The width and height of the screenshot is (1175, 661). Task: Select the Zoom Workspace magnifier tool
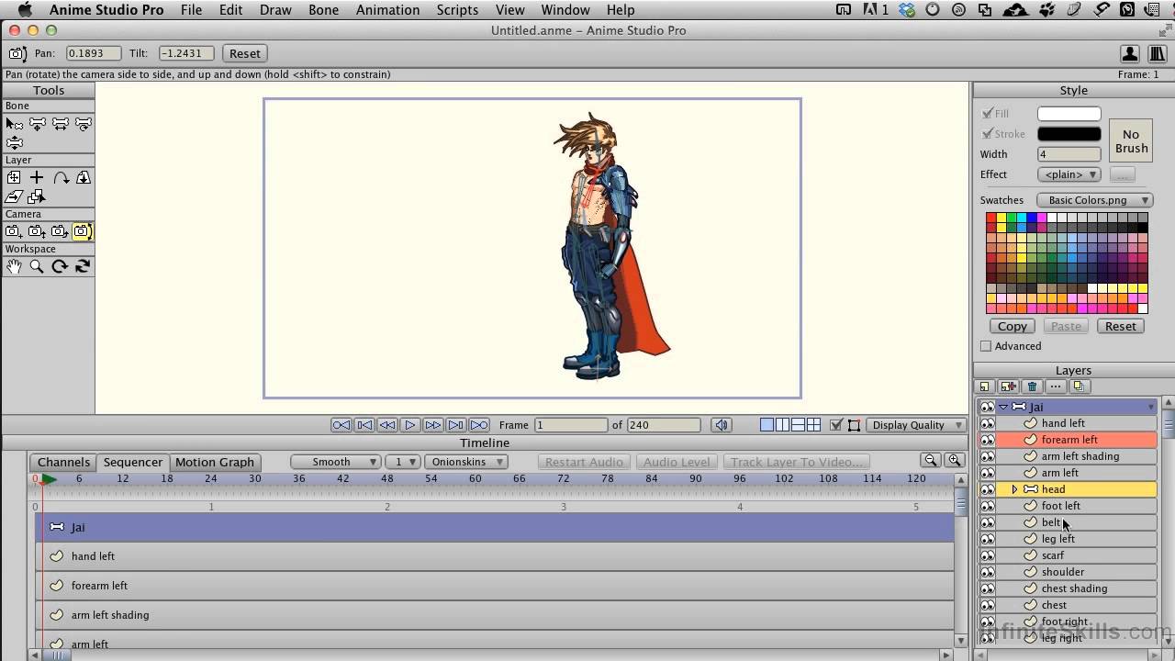pos(37,266)
